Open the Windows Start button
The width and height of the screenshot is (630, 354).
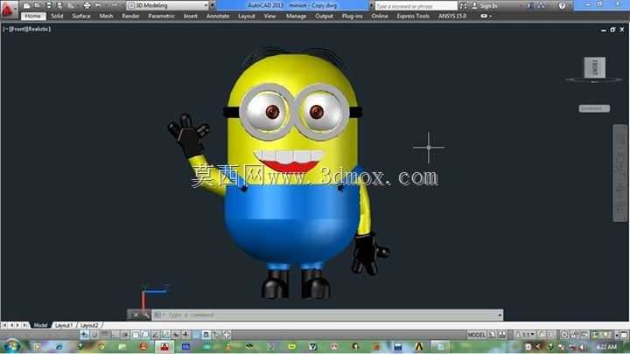click(x=12, y=346)
